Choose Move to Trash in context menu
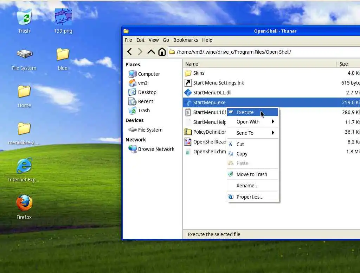The image size is (360, 273). 252,174
